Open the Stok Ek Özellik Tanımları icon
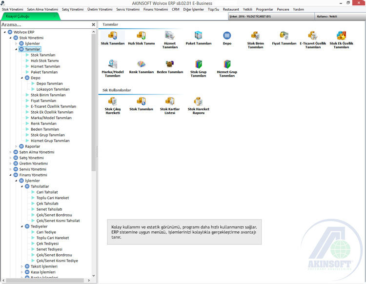366x284 pixels. coord(341,40)
